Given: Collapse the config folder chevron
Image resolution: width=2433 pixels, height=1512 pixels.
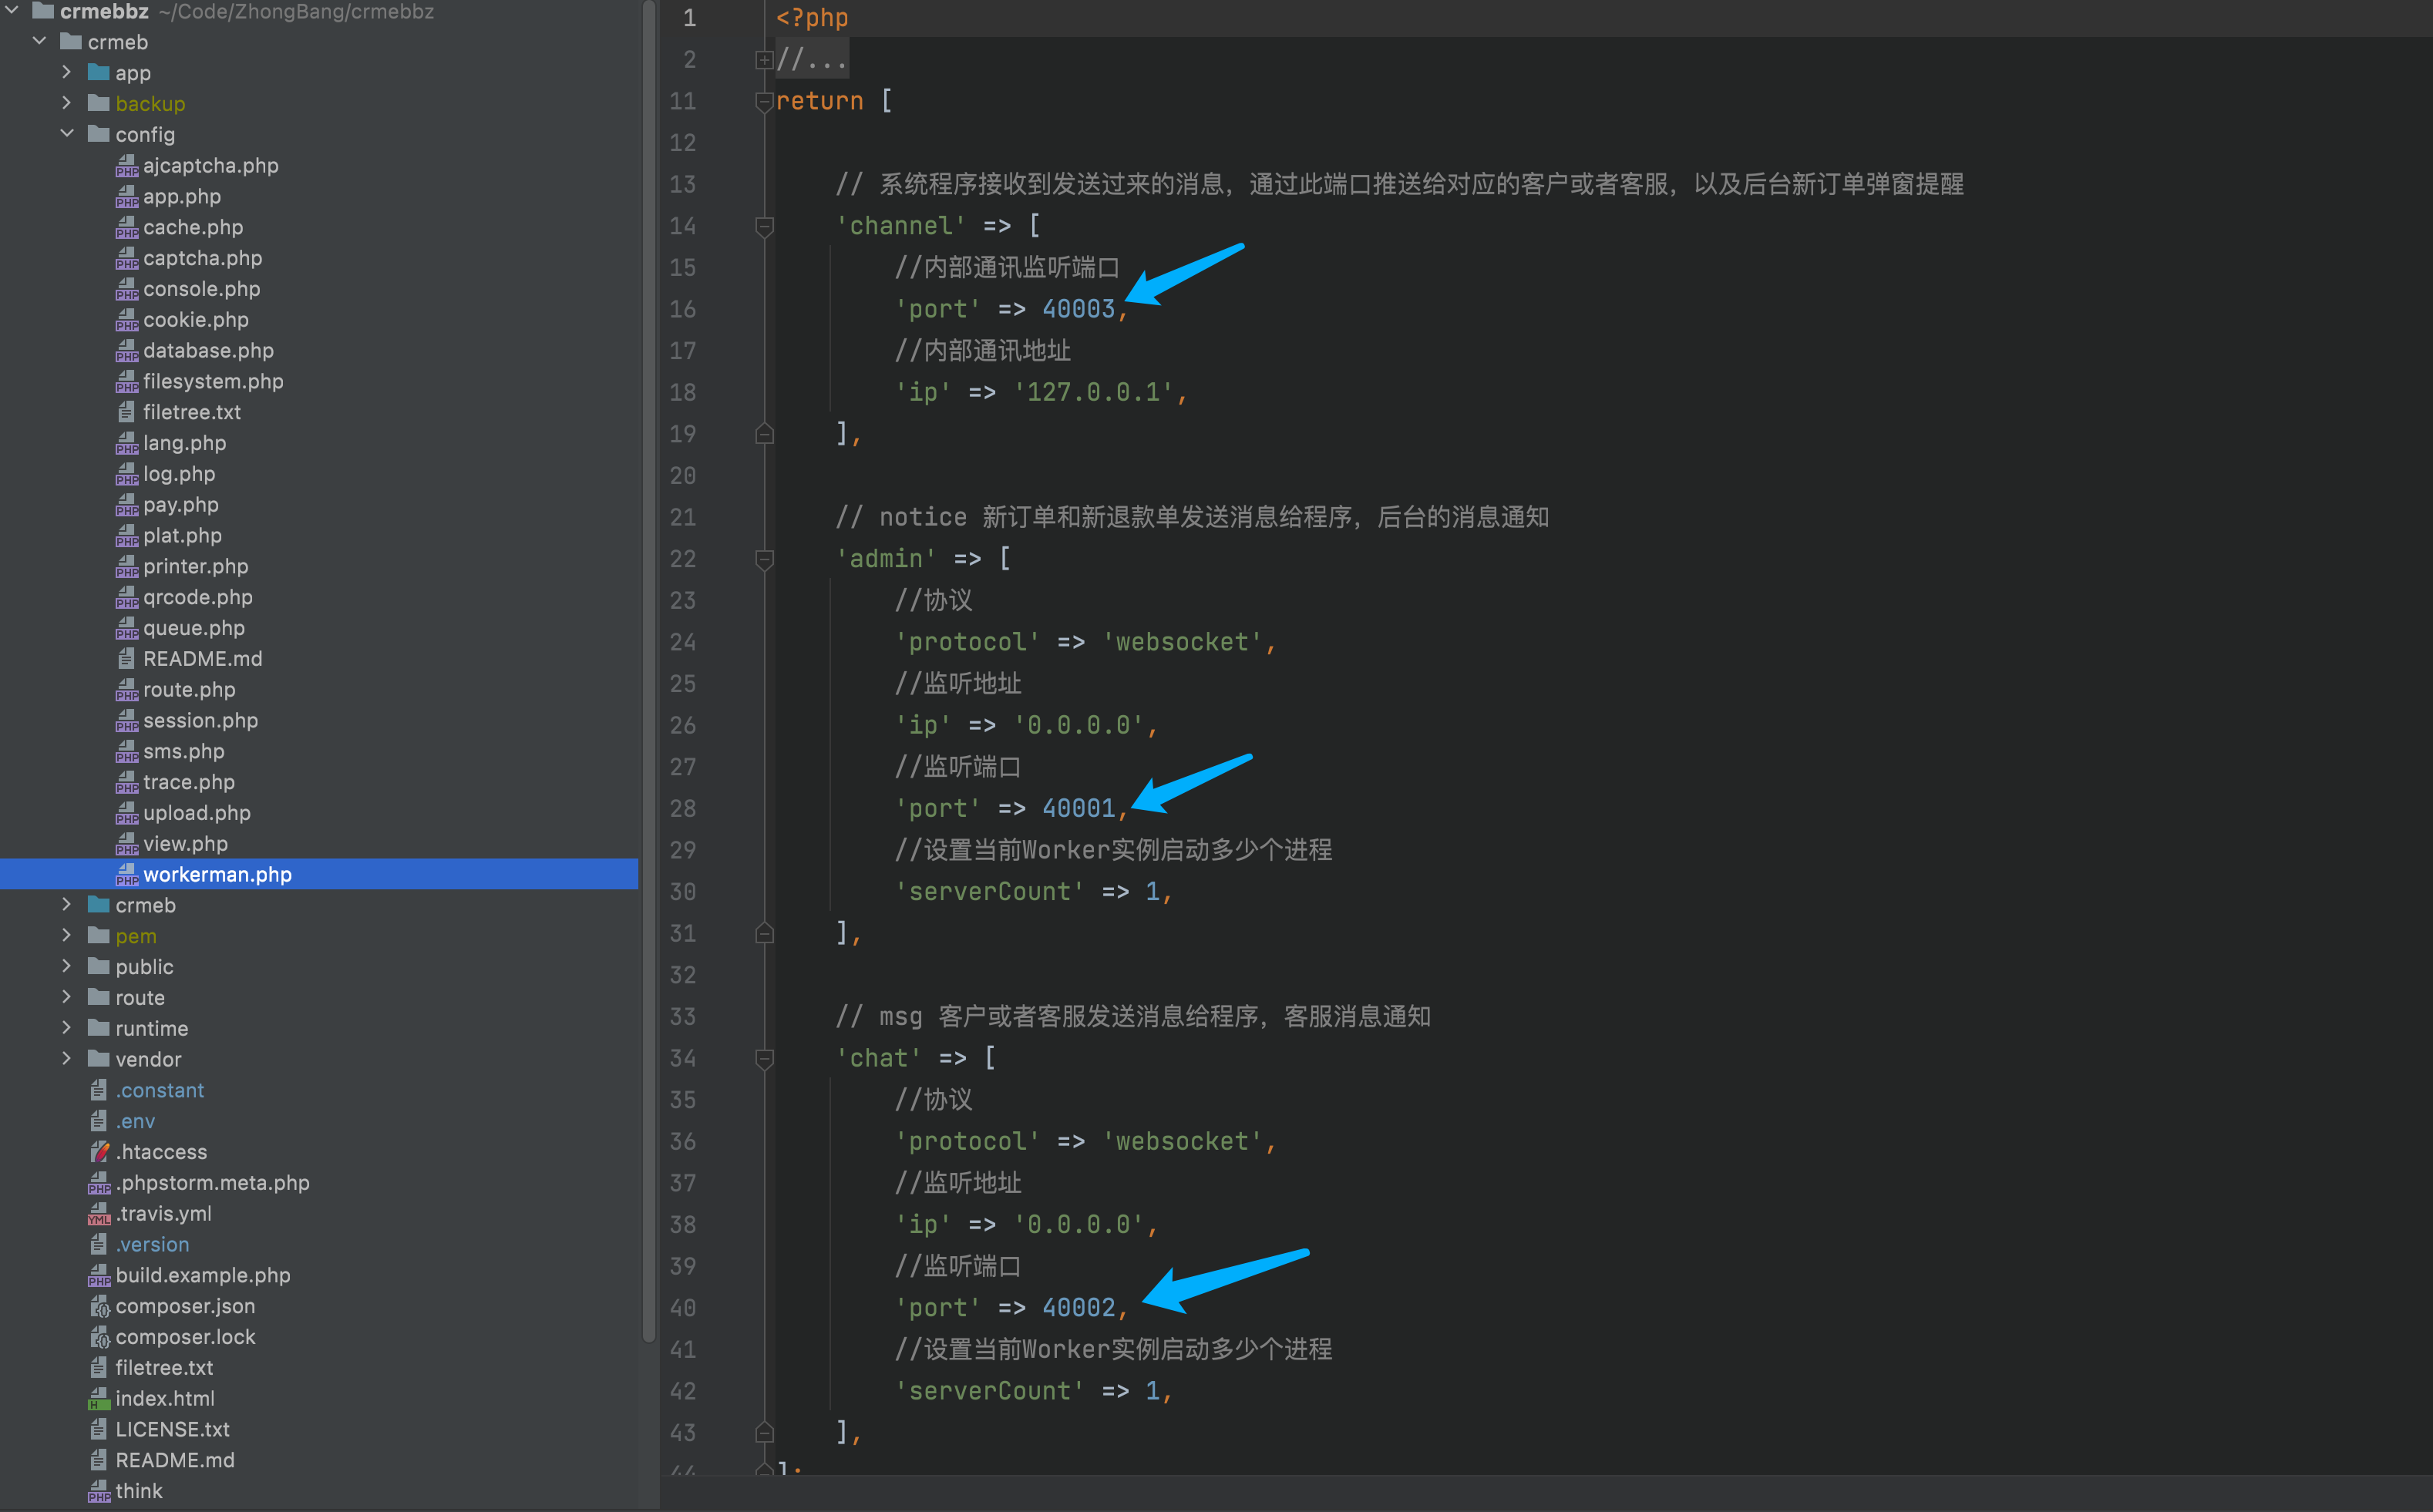Looking at the screenshot, I should coord(67,133).
